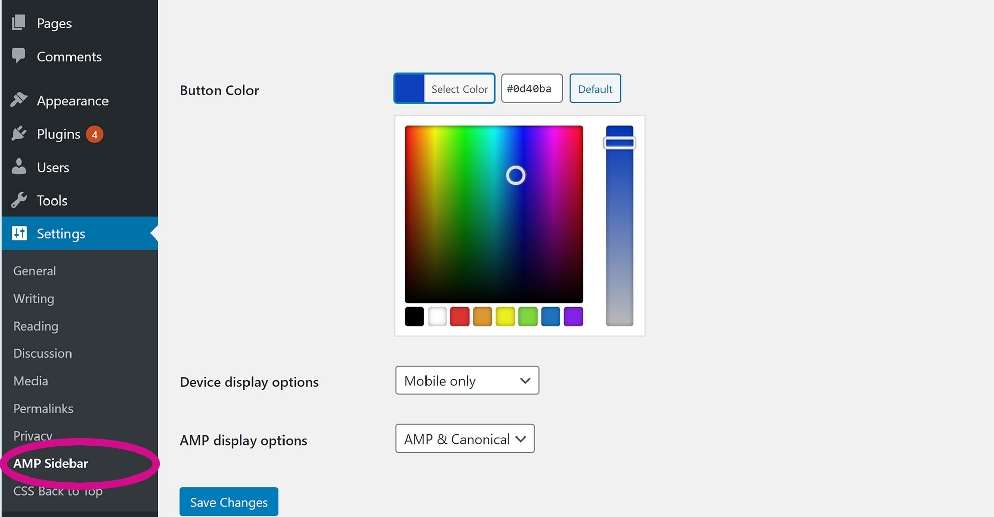Click the Appearance paintbrush icon
994x517 pixels.
[x=19, y=100]
